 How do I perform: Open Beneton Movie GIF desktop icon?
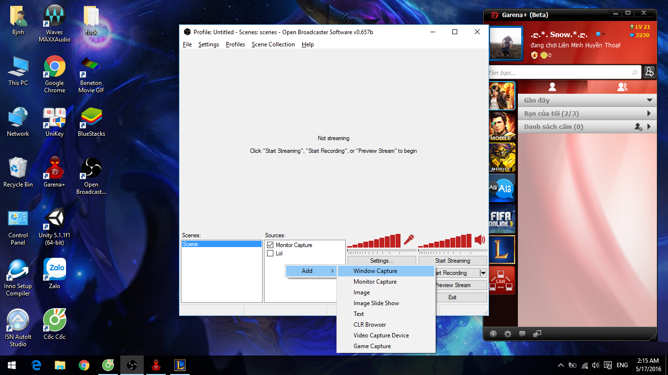coord(91,75)
